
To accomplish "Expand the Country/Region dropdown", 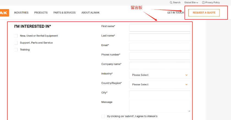I will click(x=160, y=85).
